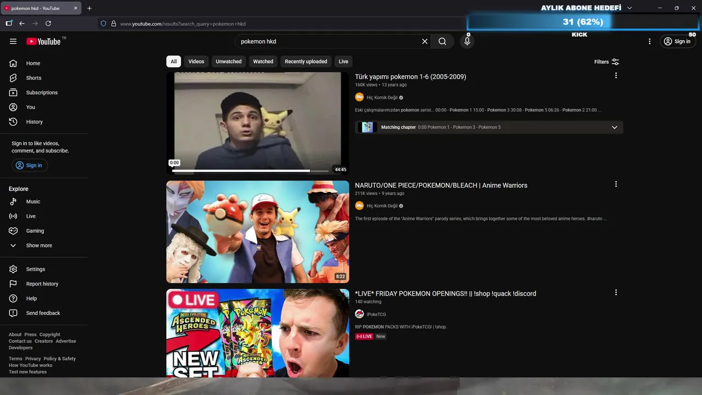Start voice search with the microphone icon

(467, 41)
